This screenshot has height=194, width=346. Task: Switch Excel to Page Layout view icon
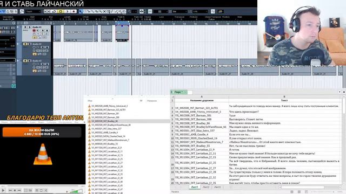click(x=299, y=192)
